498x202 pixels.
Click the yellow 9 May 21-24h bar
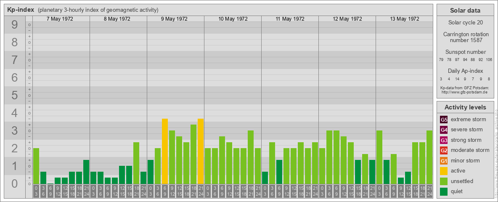(200, 151)
